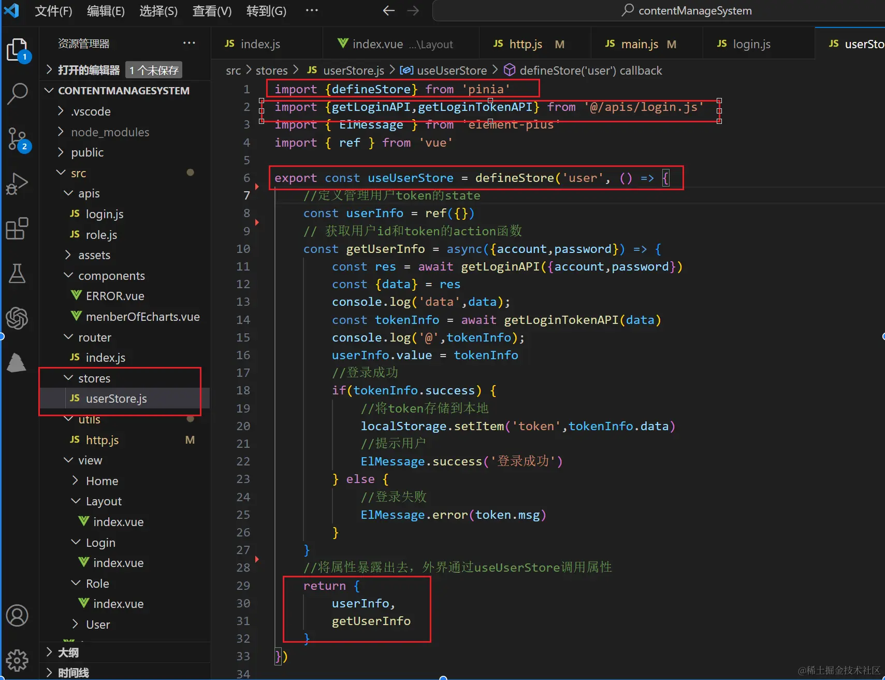The width and height of the screenshot is (885, 680).
Task: Click the userStore.js breadcrumb
Action: click(345, 70)
